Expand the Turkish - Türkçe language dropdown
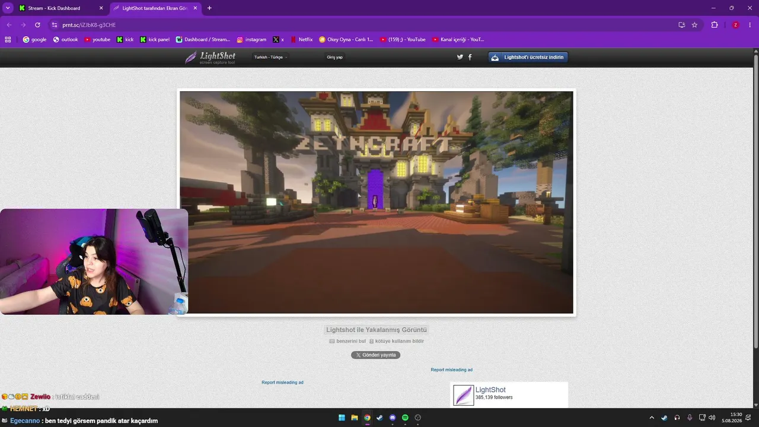759x427 pixels. (x=270, y=57)
